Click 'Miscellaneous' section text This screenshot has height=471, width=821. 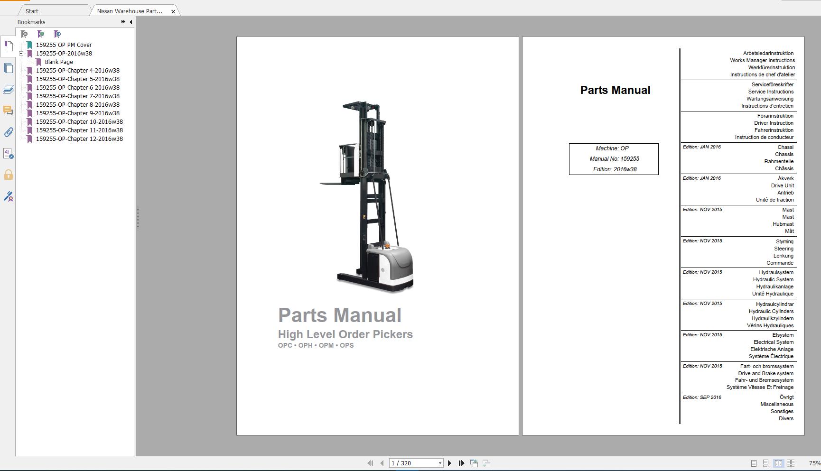(777, 404)
